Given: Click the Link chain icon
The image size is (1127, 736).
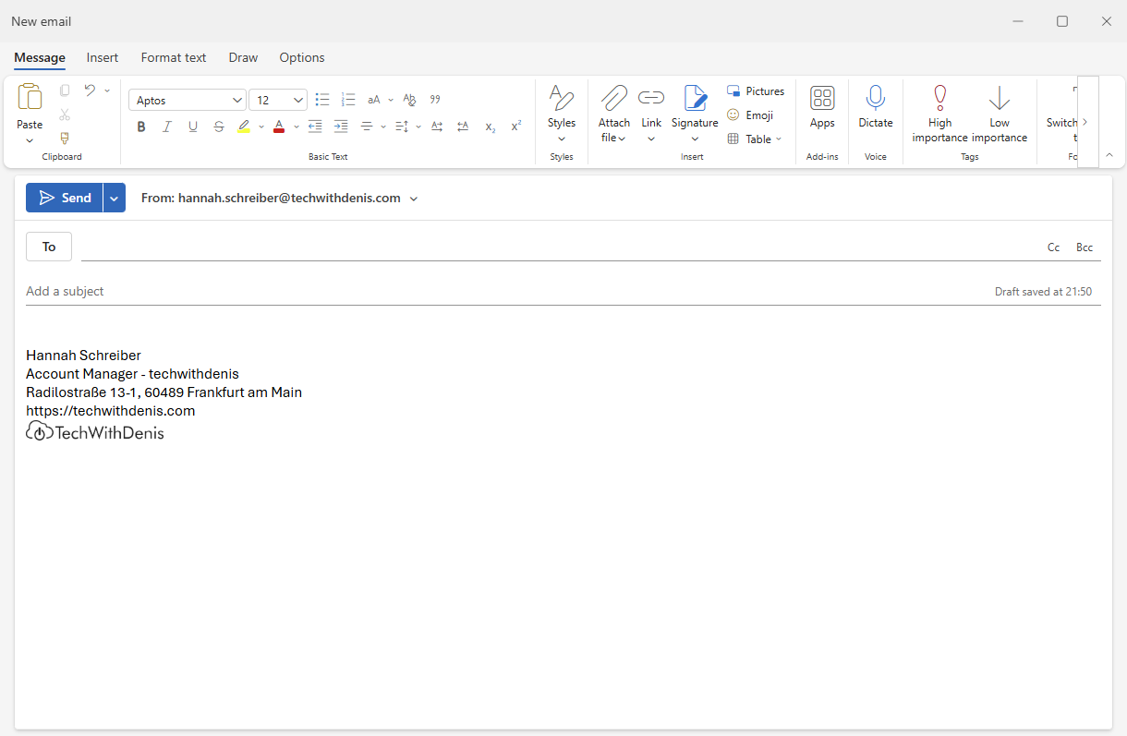Looking at the screenshot, I should coord(651,97).
